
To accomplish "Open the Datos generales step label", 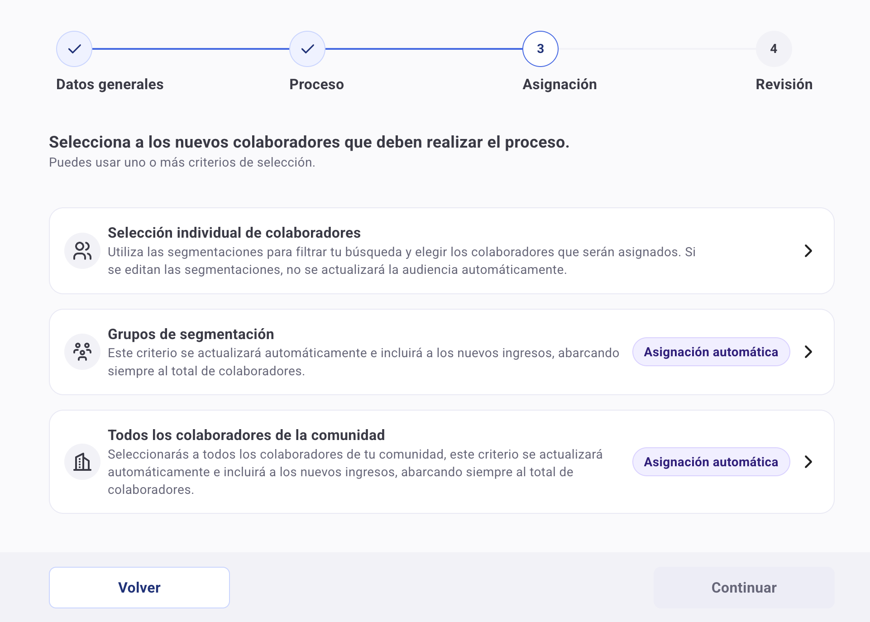I will click(110, 84).
